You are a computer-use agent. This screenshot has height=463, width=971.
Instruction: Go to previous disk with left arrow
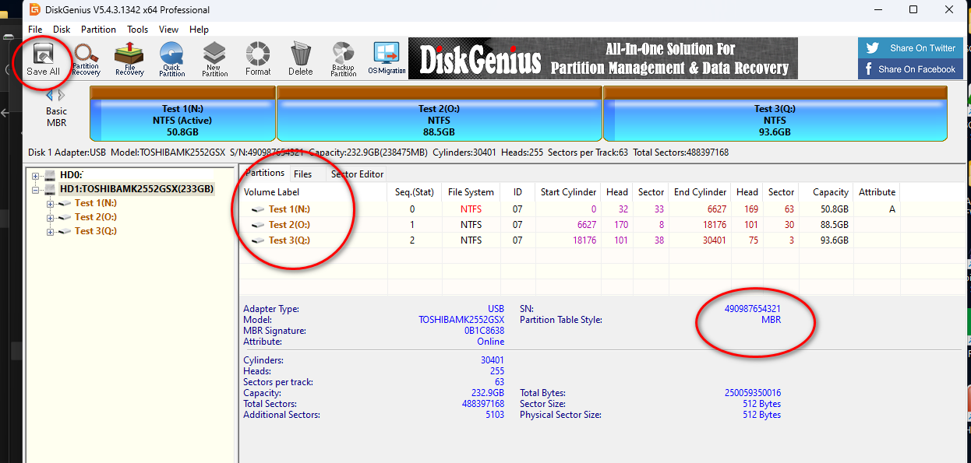click(x=50, y=95)
